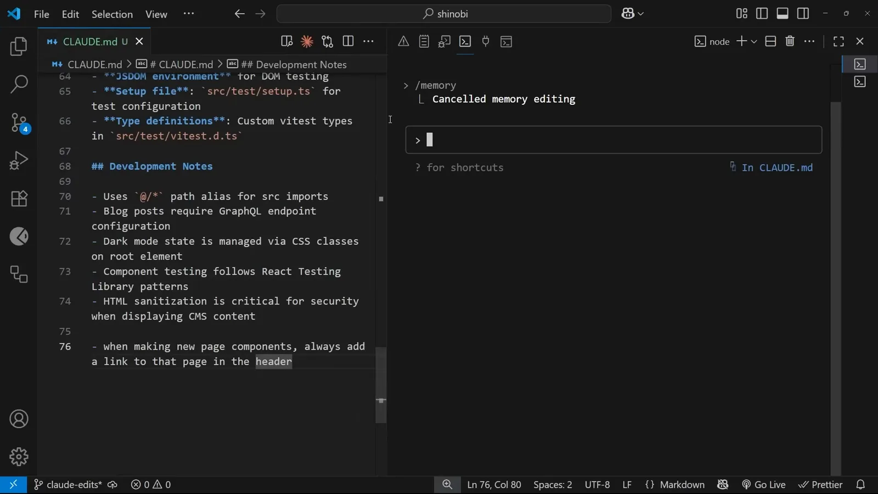The height and width of the screenshot is (494, 878).
Task: Maximize the panel size
Action: click(x=838, y=41)
